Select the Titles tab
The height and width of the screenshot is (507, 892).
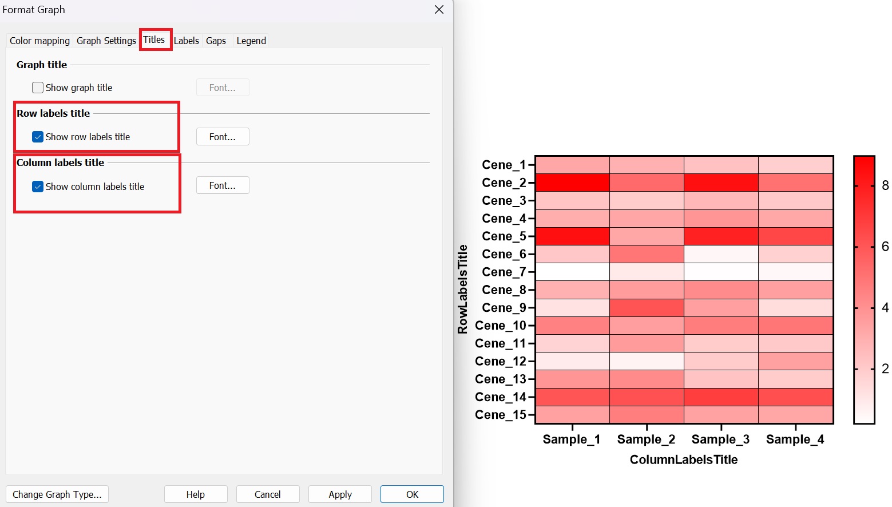point(154,39)
